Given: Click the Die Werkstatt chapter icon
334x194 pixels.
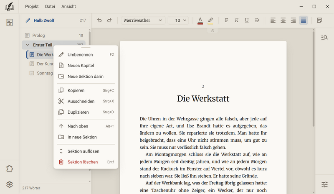Looking at the screenshot, I should (32, 55).
